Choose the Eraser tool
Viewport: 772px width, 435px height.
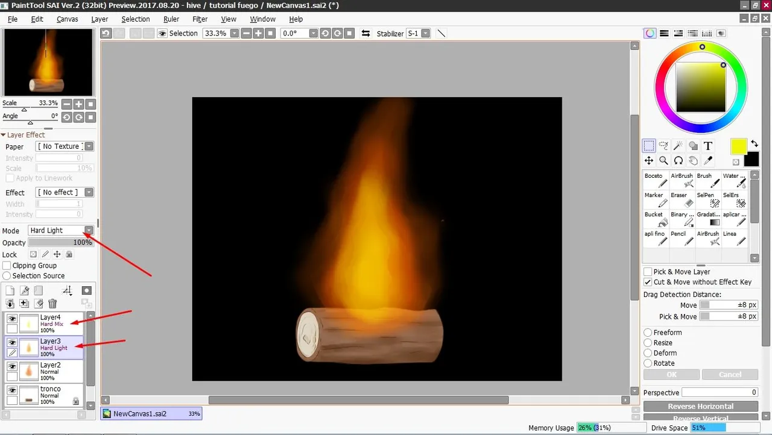[682, 199]
